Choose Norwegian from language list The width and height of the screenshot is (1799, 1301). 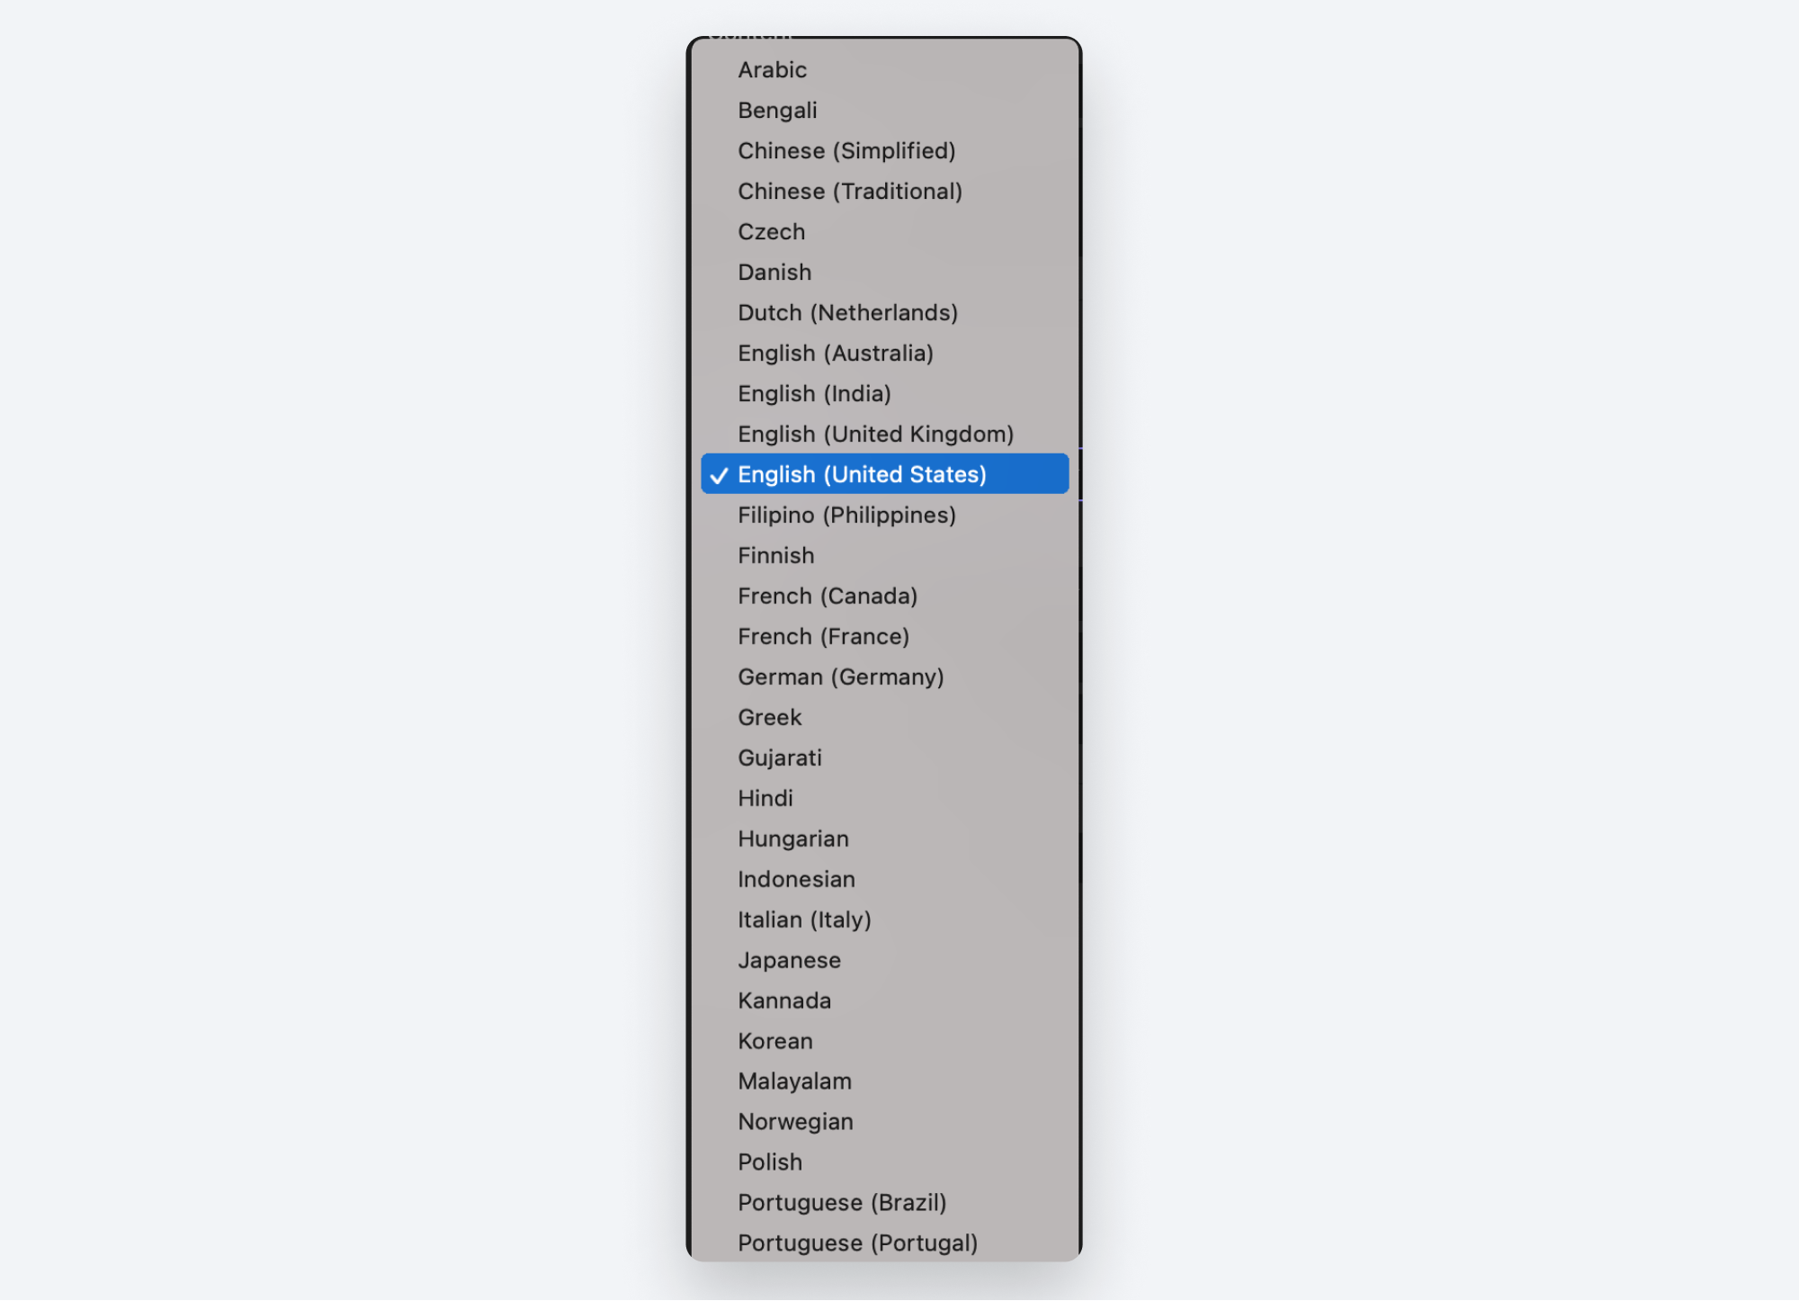click(x=796, y=1121)
